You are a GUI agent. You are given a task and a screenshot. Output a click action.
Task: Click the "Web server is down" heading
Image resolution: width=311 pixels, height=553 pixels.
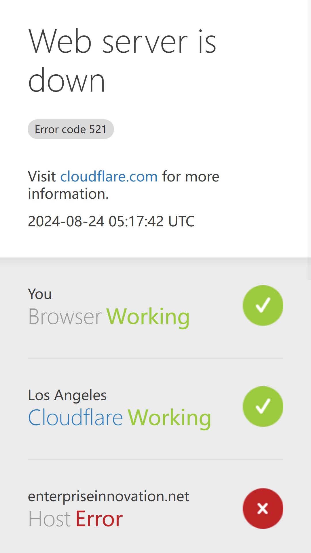click(x=122, y=60)
